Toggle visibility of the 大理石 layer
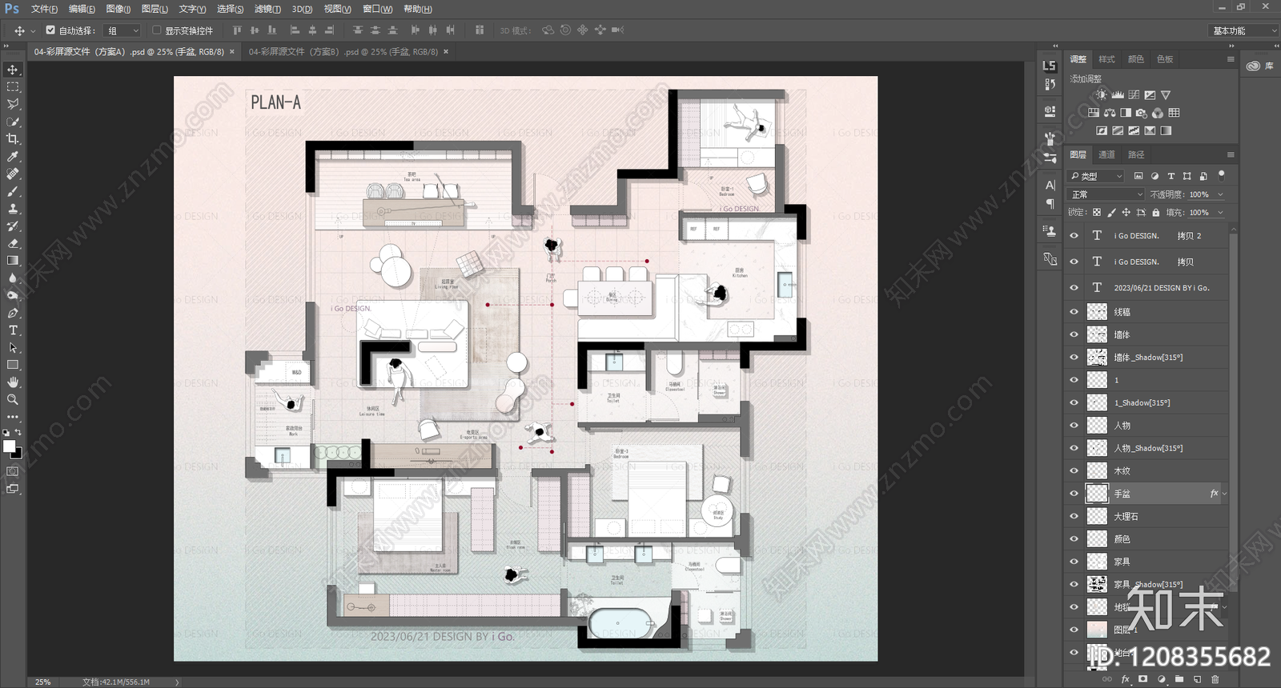The width and height of the screenshot is (1281, 688). click(x=1074, y=517)
